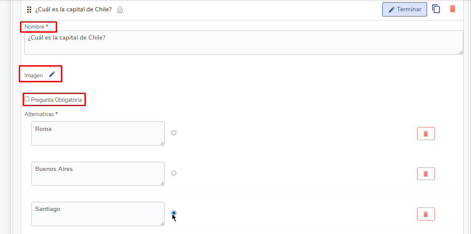This screenshot has width=471, height=234.
Task: Click the Nombre text field
Action: [x=243, y=43]
